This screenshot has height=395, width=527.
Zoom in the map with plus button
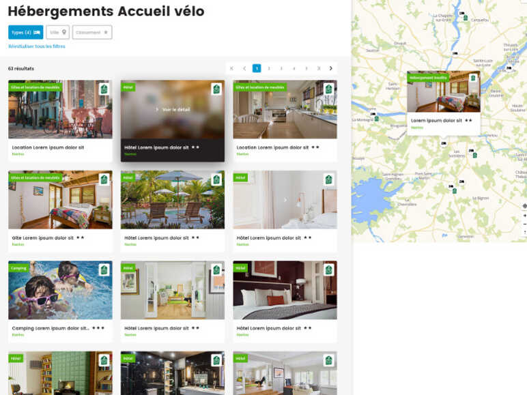(524, 216)
